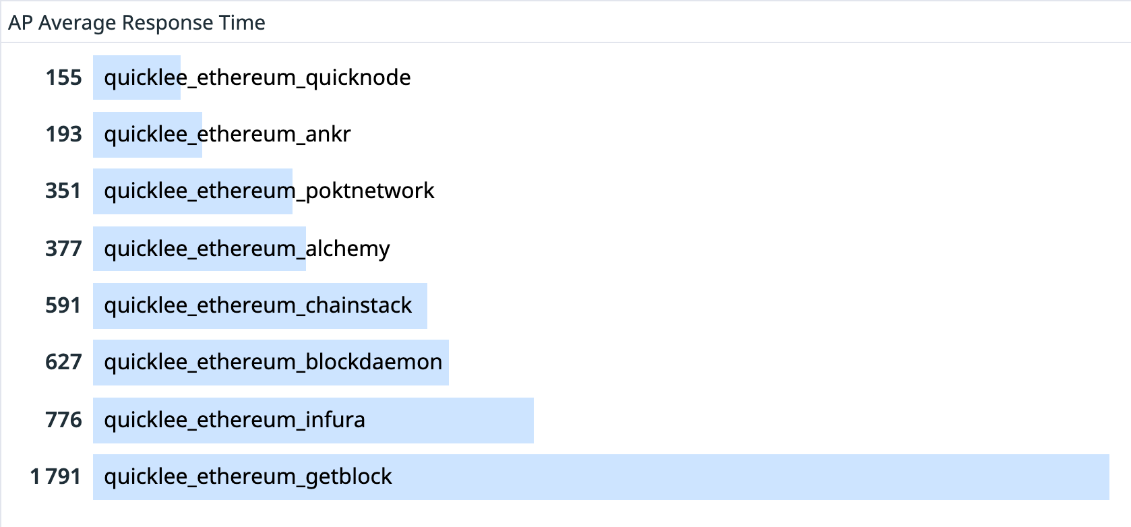The image size is (1131, 527).
Task: Click the quicklee_ethereum_chainstack bar
Action: coord(260,306)
